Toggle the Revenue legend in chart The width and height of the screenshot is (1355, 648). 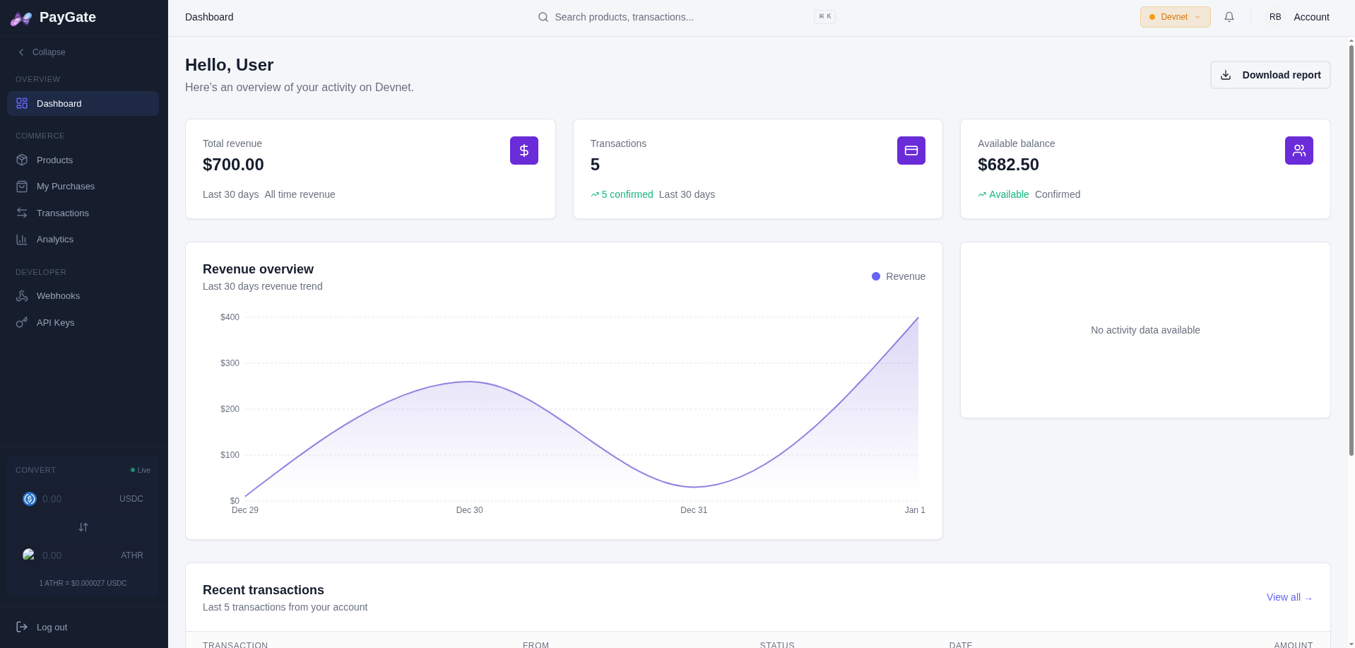coord(898,276)
